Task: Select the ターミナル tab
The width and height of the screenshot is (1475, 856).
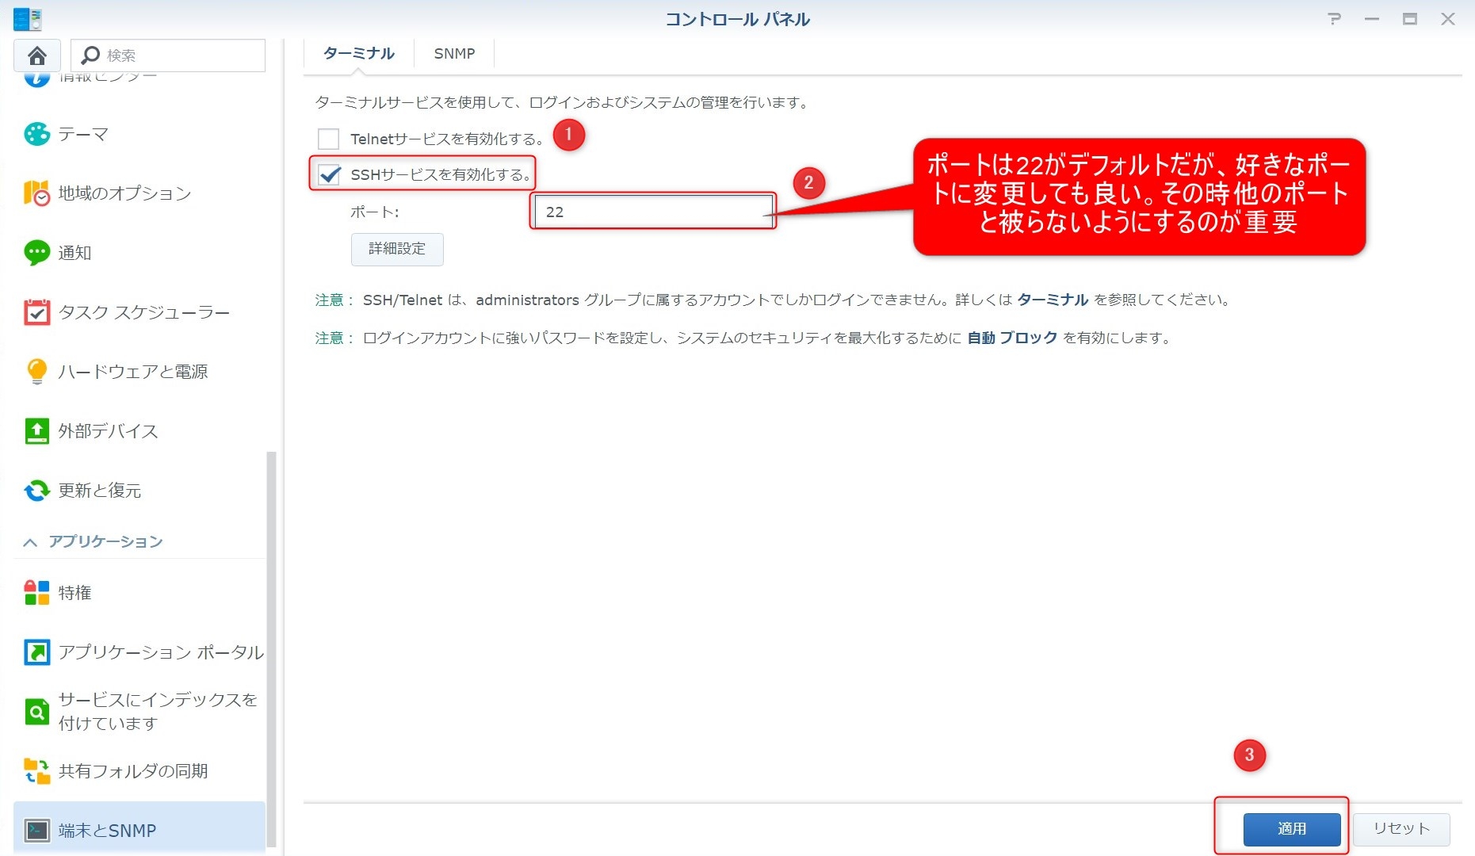Action: pyautogui.click(x=358, y=54)
